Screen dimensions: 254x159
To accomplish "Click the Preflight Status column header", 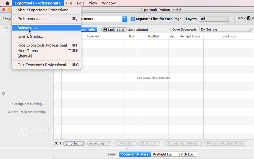I will (190, 36).
